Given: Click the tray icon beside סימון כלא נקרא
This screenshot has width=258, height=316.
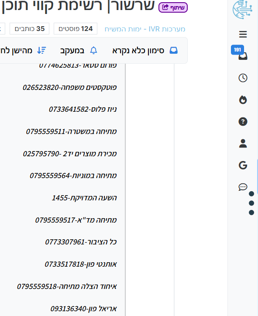Looking at the screenshot, I should pos(174,50).
